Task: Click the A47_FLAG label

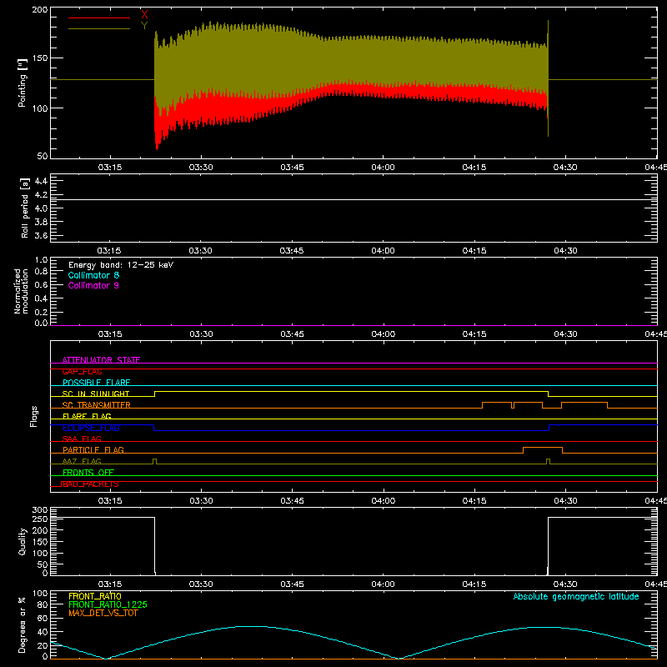Action: coord(82,461)
